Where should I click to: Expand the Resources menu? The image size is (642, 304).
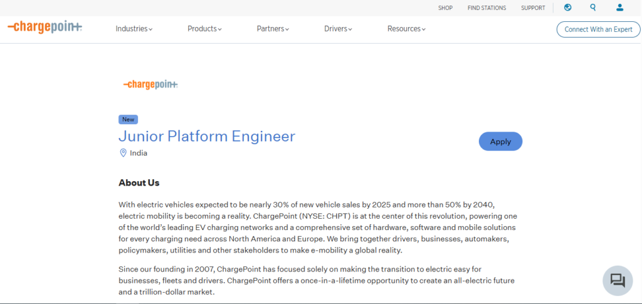(x=406, y=29)
